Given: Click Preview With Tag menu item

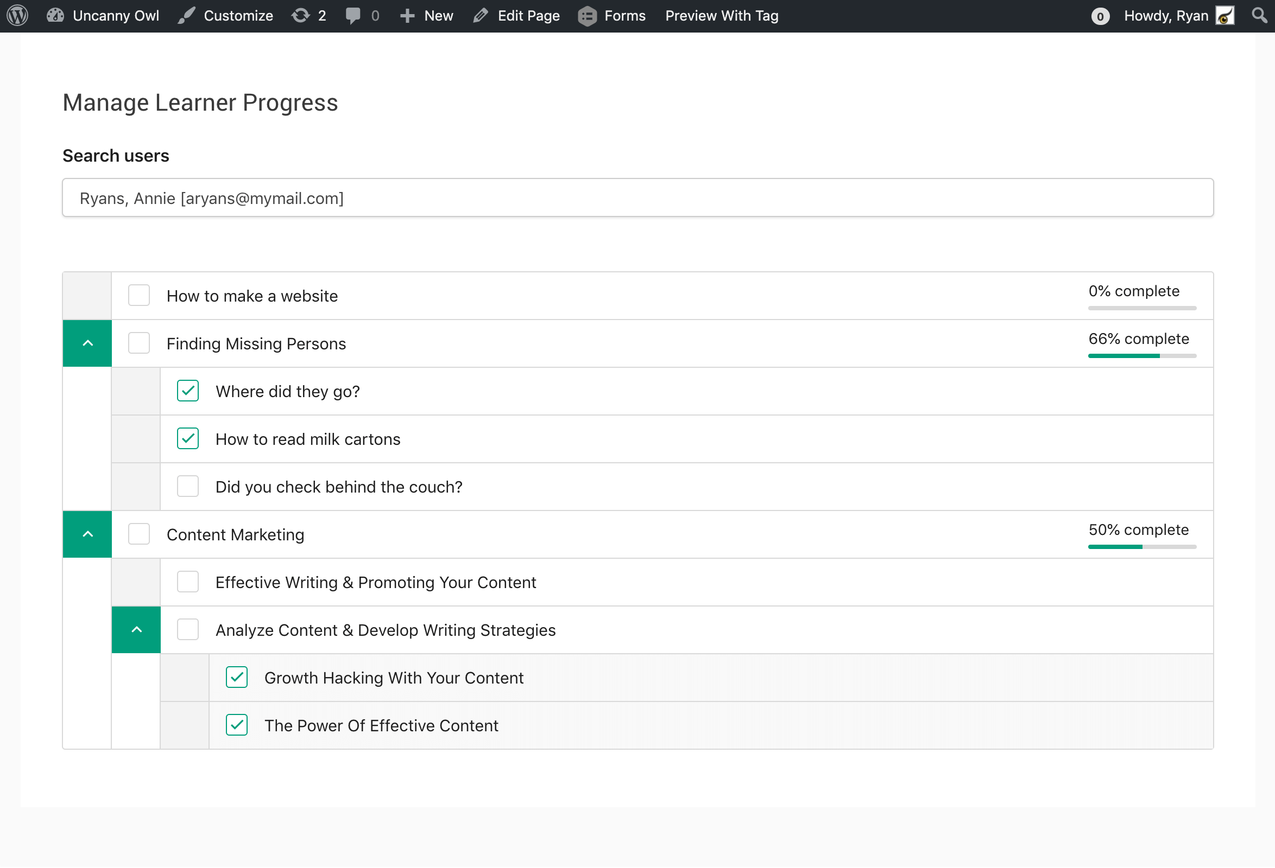Looking at the screenshot, I should (722, 15).
